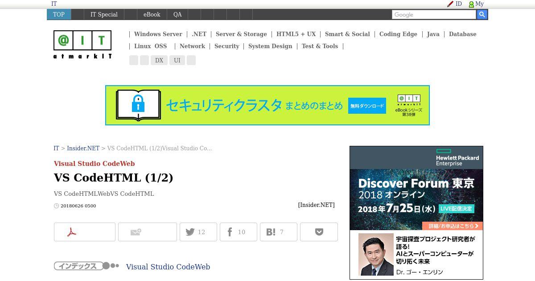Open Smart & Social category
Image resolution: width=535 pixels, height=281 pixels.
pyautogui.click(x=347, y=34)
